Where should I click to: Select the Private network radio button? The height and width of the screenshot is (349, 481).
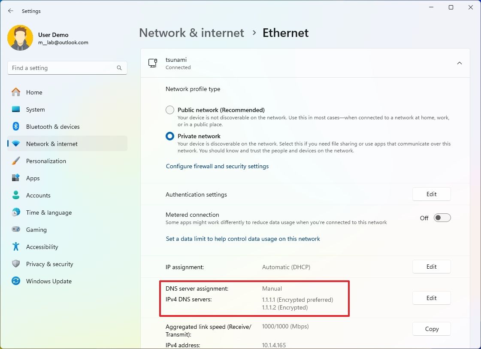(169, 136)
